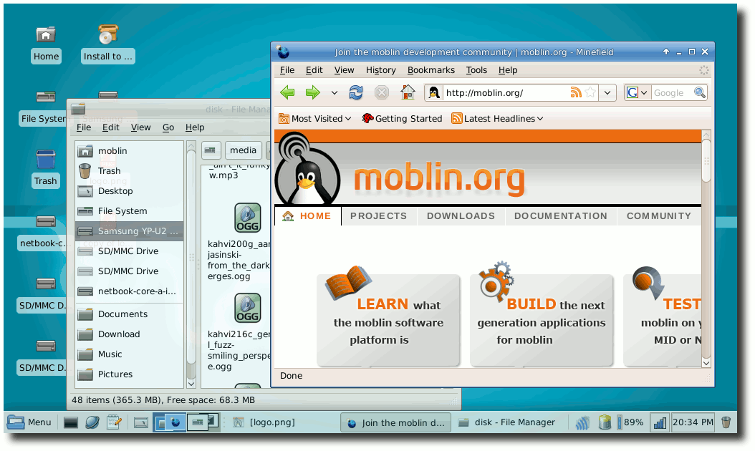
Task: Launch the terminal from the bottom panel
Action: click(71, 422)
